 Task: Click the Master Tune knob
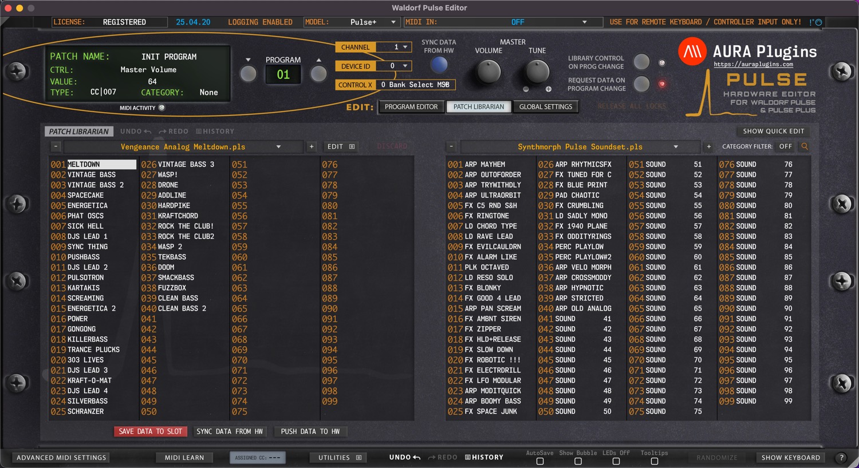(537, 72)
